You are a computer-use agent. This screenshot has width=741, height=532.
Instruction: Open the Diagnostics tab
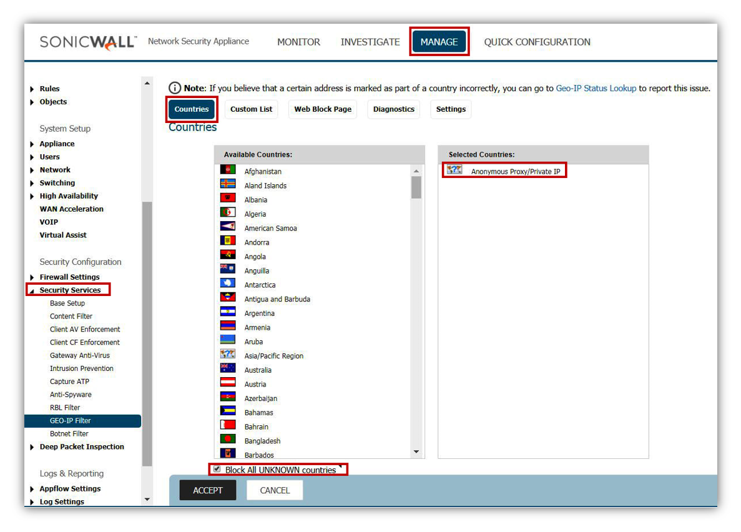394,109
